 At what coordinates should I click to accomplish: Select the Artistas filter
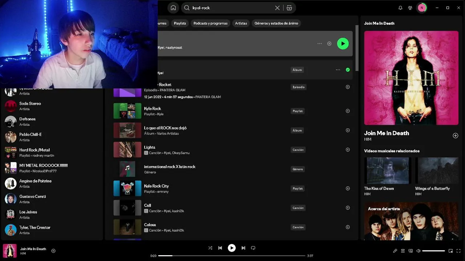(x=241, y=23)
